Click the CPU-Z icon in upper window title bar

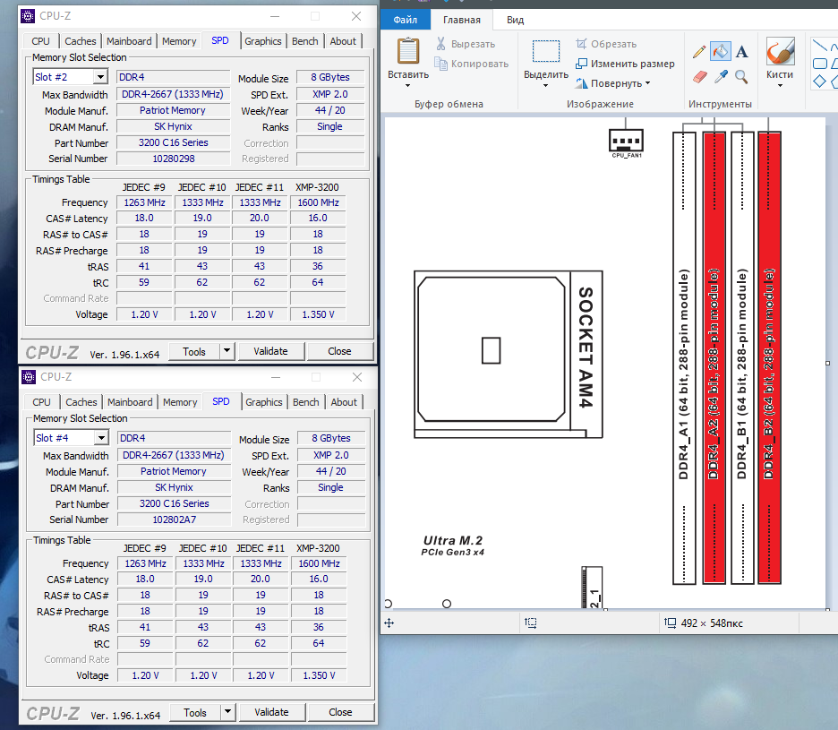point(28,16)
